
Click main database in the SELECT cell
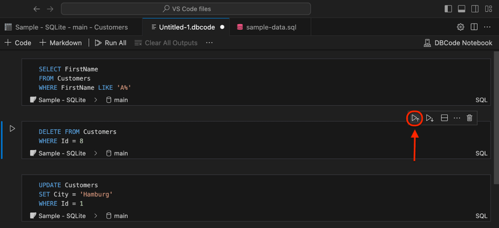click(117, 100)
